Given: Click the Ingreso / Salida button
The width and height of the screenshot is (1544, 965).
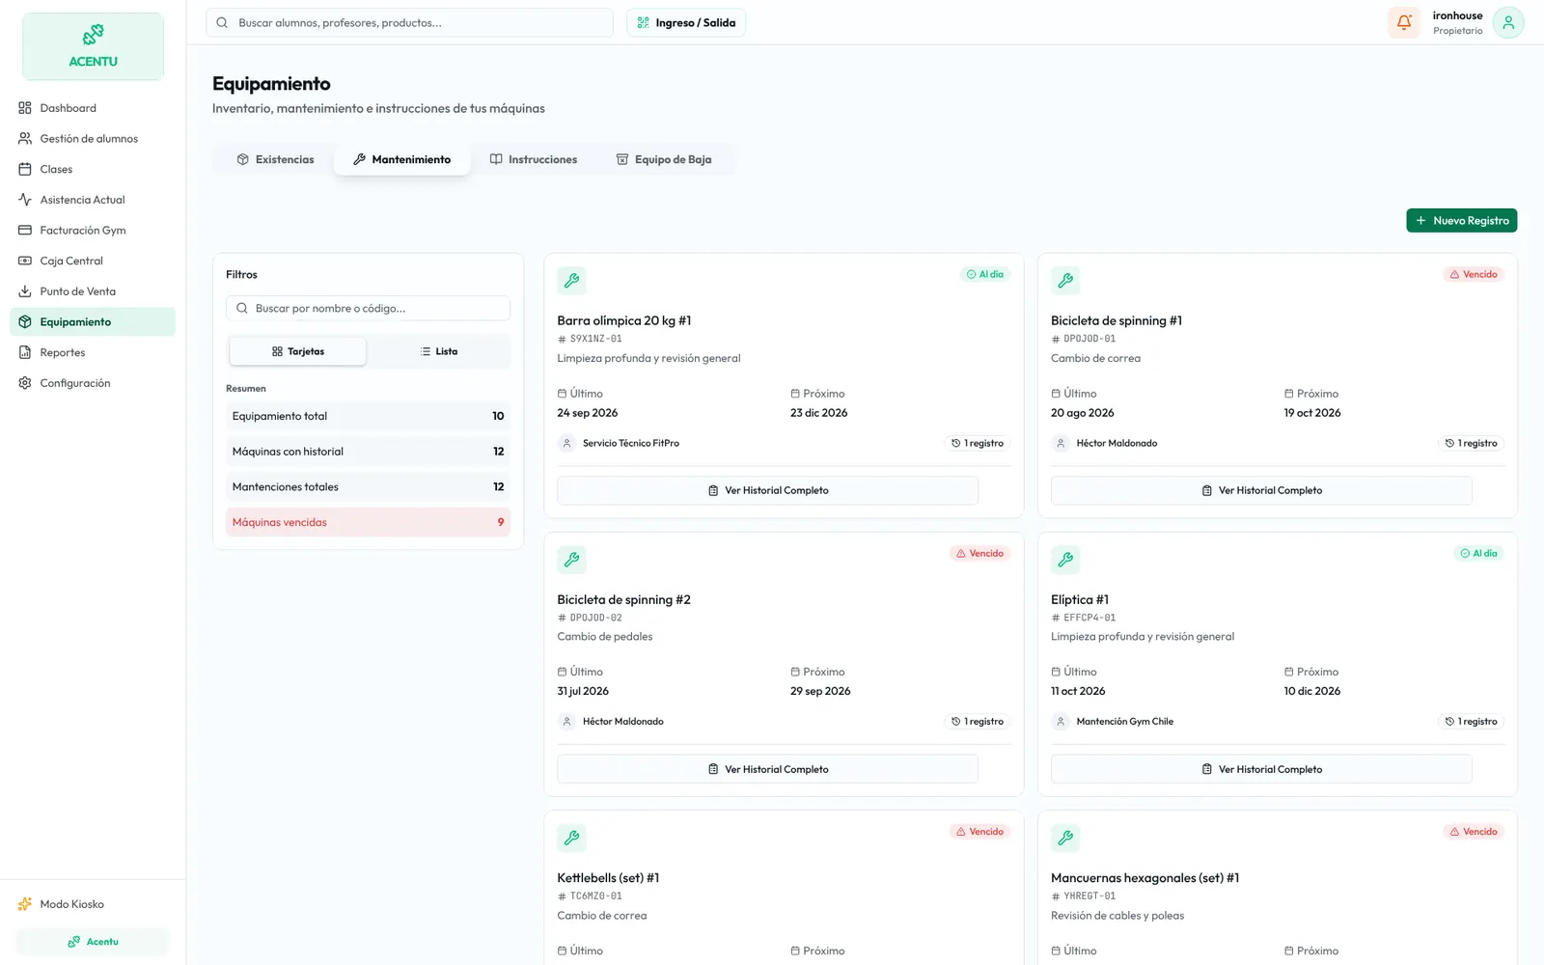Looking at the screenshot, I should coord(686,23).
